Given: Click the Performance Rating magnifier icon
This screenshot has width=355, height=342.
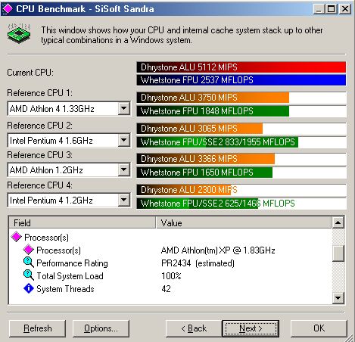Looking at the screenshot, I should pos(29,263).
